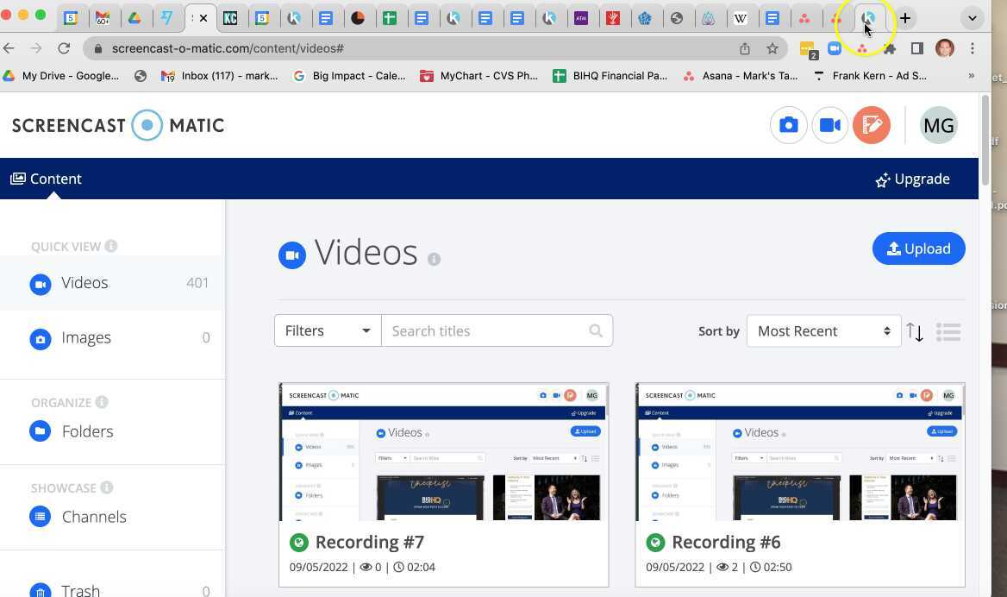Click the search magnifier icon
This screenshot has height=597, width=1007.
tap(596, 330)
